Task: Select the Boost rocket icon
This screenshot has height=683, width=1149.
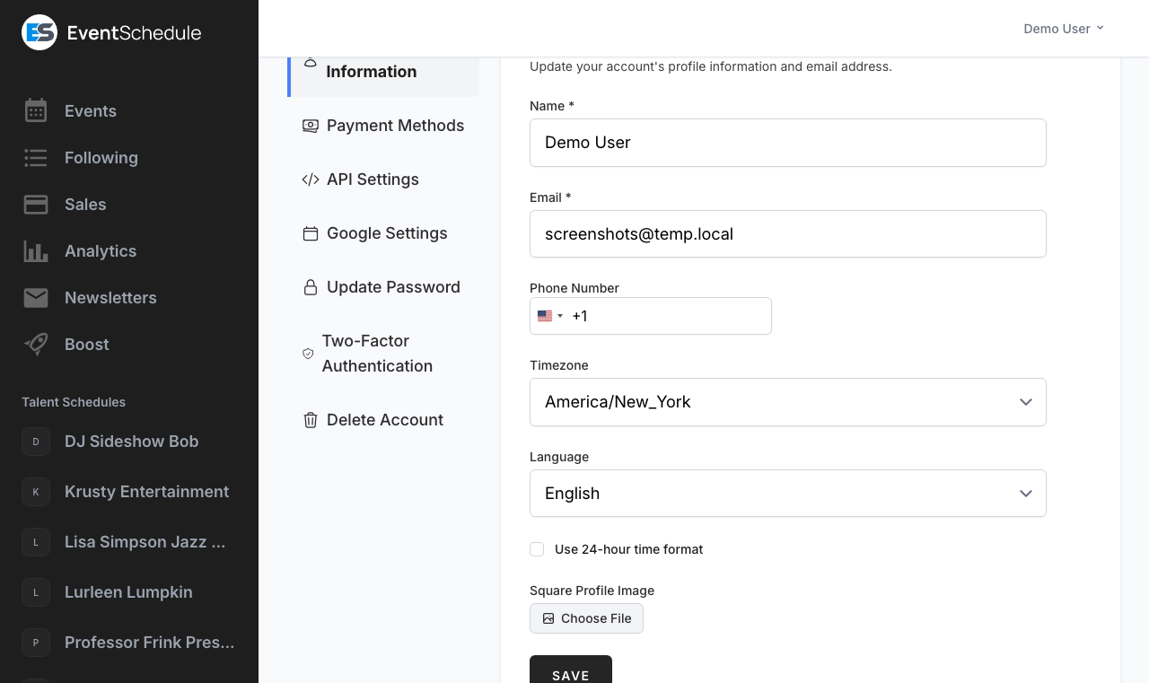Action: point(36,345)
